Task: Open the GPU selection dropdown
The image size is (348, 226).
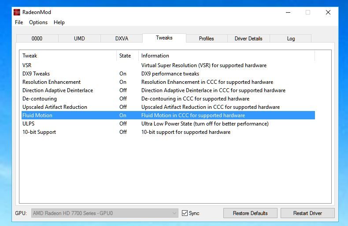Action: point(104,213)
